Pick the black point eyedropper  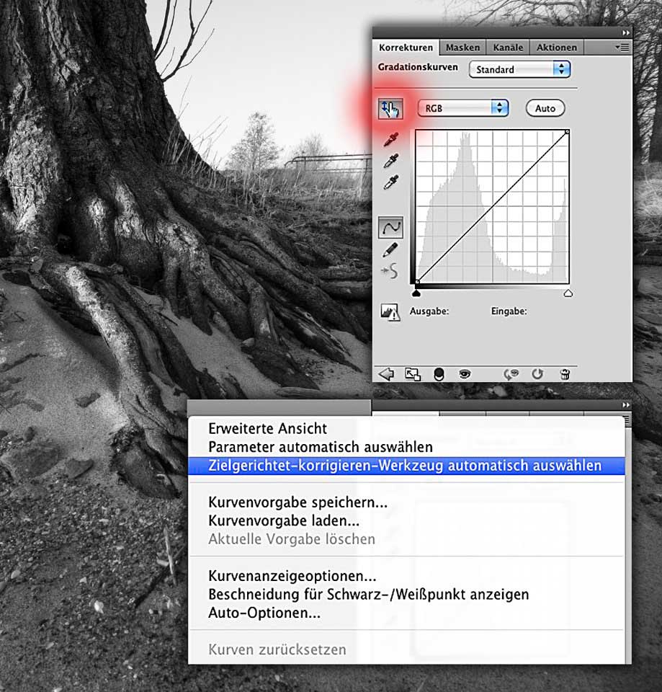click(x=390, y=139)
